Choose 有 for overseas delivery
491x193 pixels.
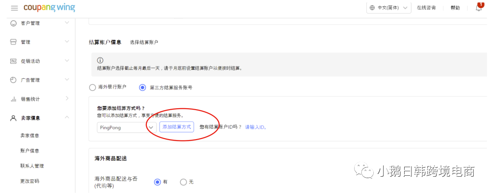tap(157, 182)
